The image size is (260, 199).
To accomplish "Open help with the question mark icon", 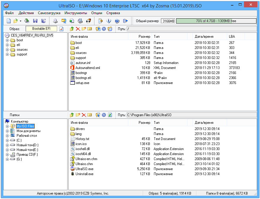I will [x=117, y=21].
